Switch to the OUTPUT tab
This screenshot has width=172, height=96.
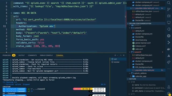pyautogui.click(x=21, y=55)
